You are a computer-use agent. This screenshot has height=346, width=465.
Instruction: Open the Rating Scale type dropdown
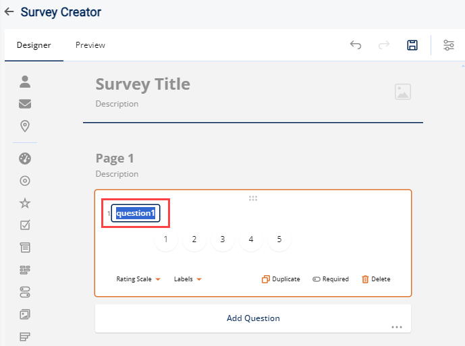(x=138, y=279)
